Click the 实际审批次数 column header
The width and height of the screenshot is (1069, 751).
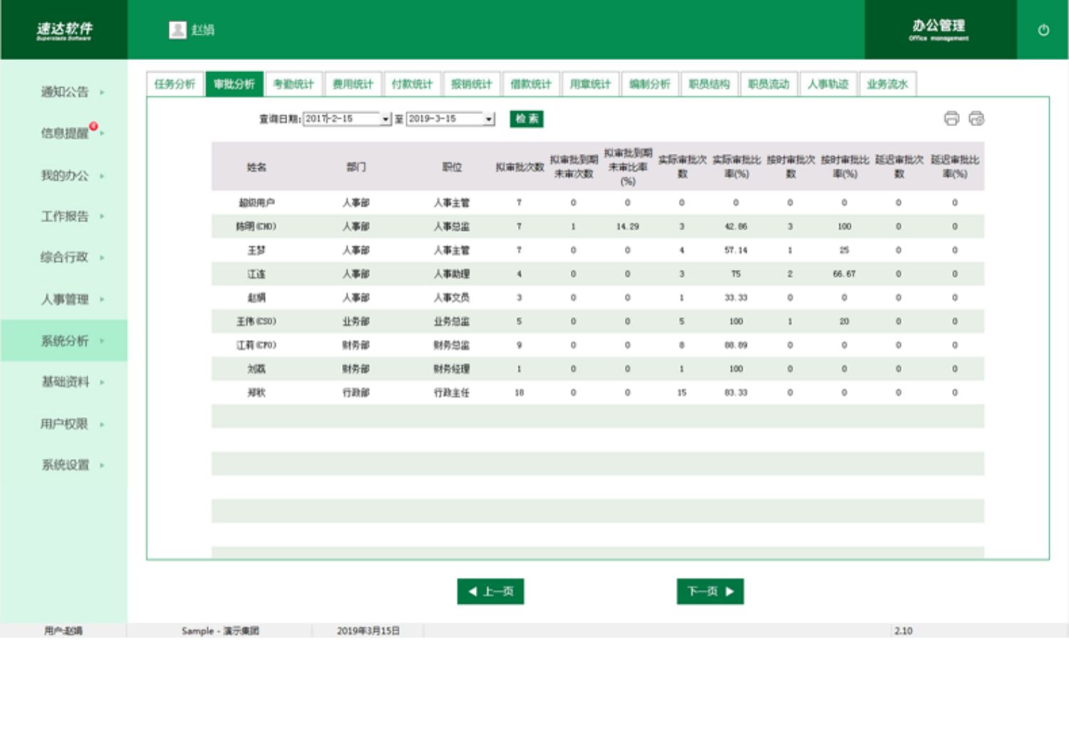click(x=682, y=167)
